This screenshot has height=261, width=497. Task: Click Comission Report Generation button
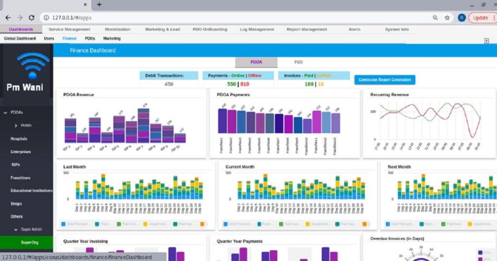click(384, 80)
